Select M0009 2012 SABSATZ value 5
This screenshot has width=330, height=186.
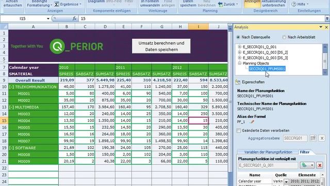pos(198,161)
